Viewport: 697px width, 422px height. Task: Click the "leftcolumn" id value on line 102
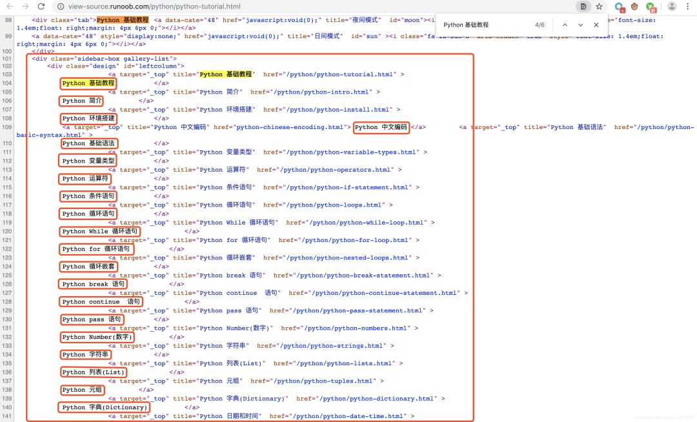tap(158, 66)
